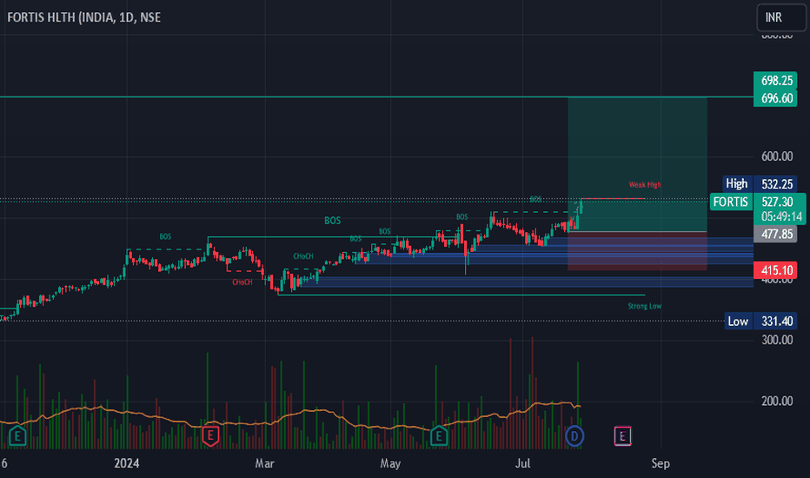Click the 200.00 price scale value
The width and height of the screenshot is (810, 478).
pos(776,401)
